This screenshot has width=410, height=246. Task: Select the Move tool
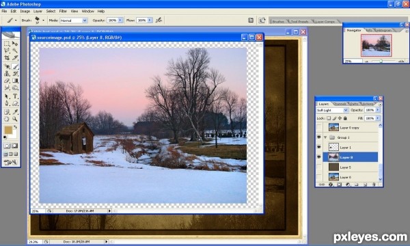(15, 44)
